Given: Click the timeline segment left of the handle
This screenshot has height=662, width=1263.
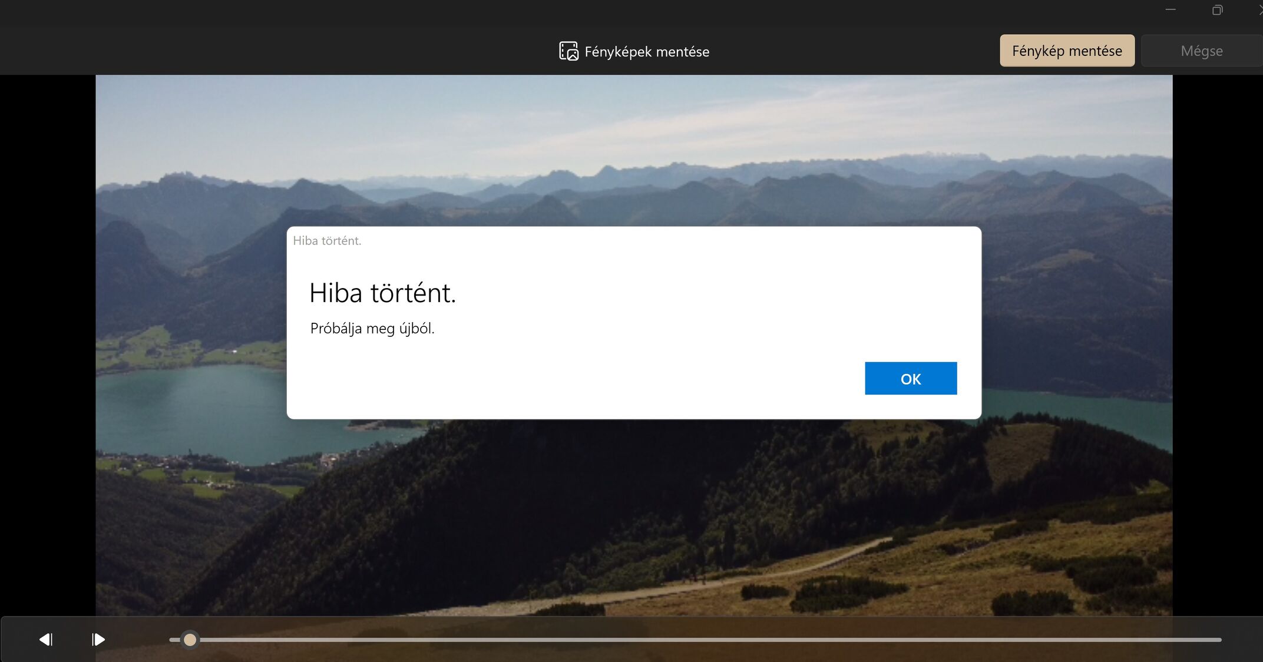Looking at the screenshot, I should [174, 640].
